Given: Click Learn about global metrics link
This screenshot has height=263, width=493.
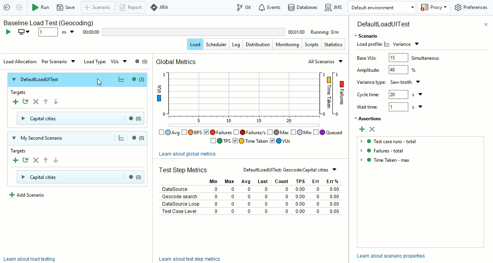Looking at the screenshot, I should [x=187, y=154].
